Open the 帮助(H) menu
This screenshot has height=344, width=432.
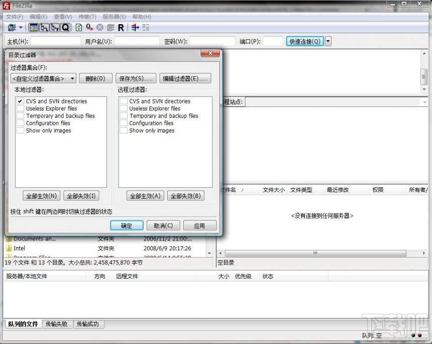point(142,17)
